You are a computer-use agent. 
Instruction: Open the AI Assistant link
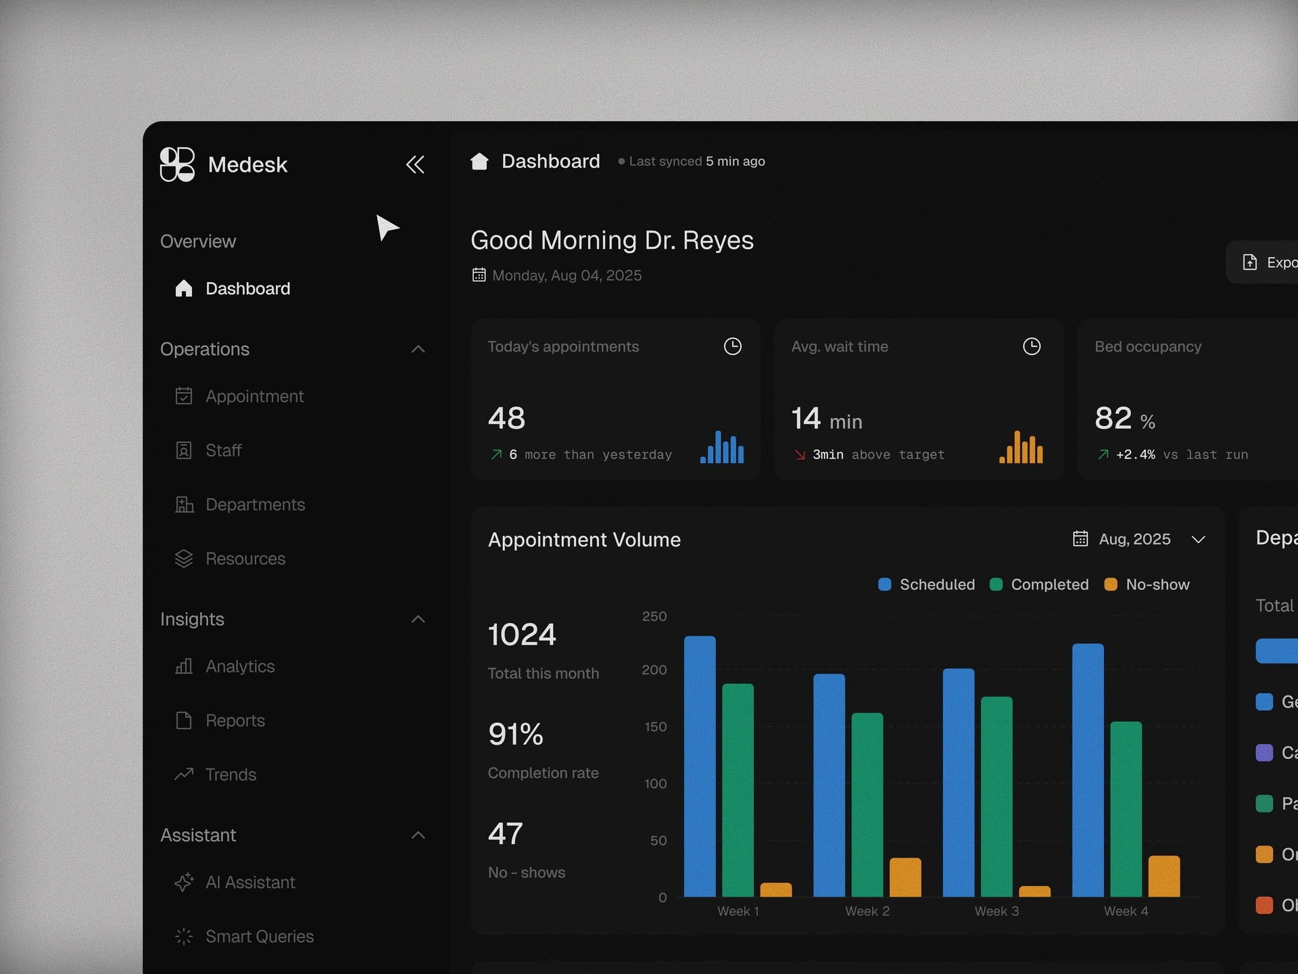[x=235, y=882]
